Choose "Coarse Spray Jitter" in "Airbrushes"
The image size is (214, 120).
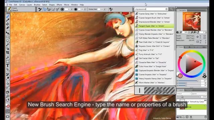[x=154, y=14]
